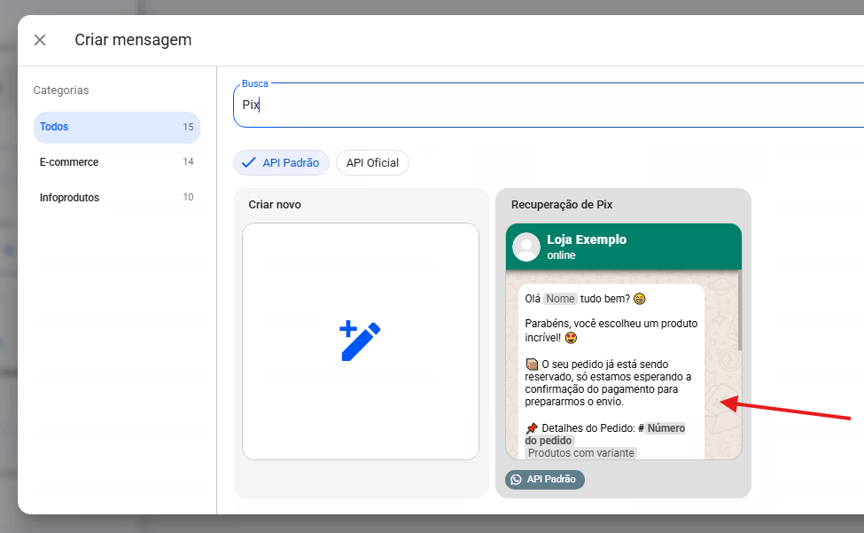Viewport: 864px width, 533px height.
Task: Click the magic pencil create icon
Action: point(360,341)
